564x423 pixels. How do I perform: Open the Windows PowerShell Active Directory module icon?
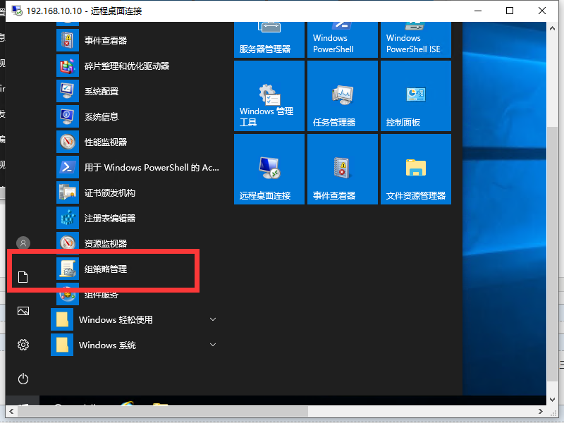[68, 167]
